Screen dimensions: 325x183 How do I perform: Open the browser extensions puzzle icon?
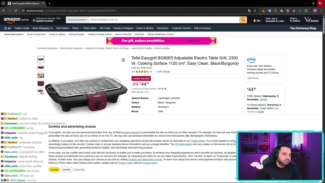point(306,11)
